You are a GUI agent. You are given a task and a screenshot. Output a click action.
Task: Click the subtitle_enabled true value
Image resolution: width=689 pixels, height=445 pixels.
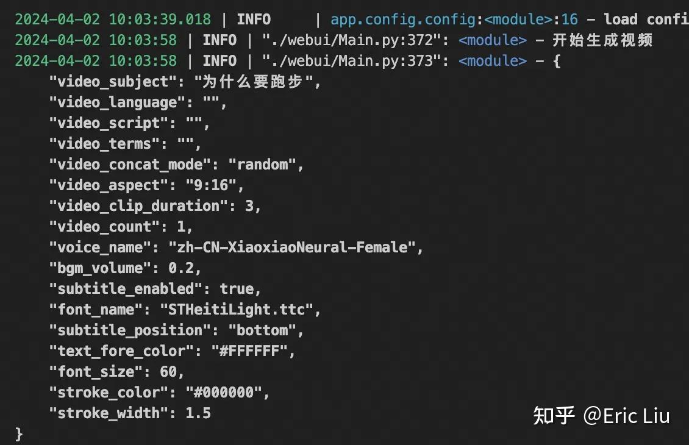pyautogui.click(x=237, y=289)
